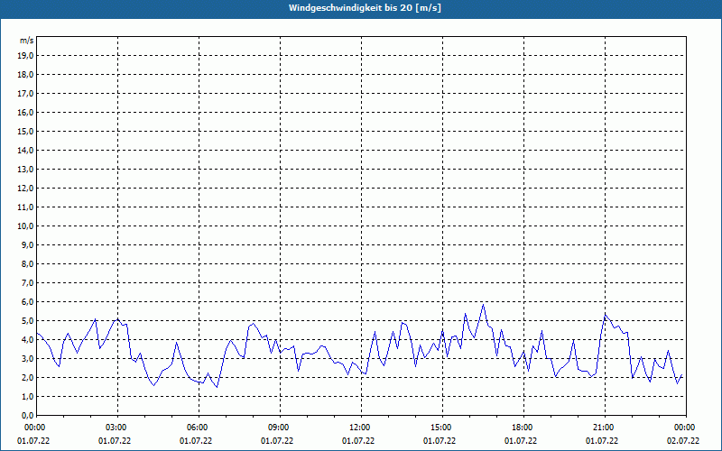The height and width of the screenshot is (451, 722).
Task: Pick the "8,0" axis tick label
Action: (x=27, y=263)
